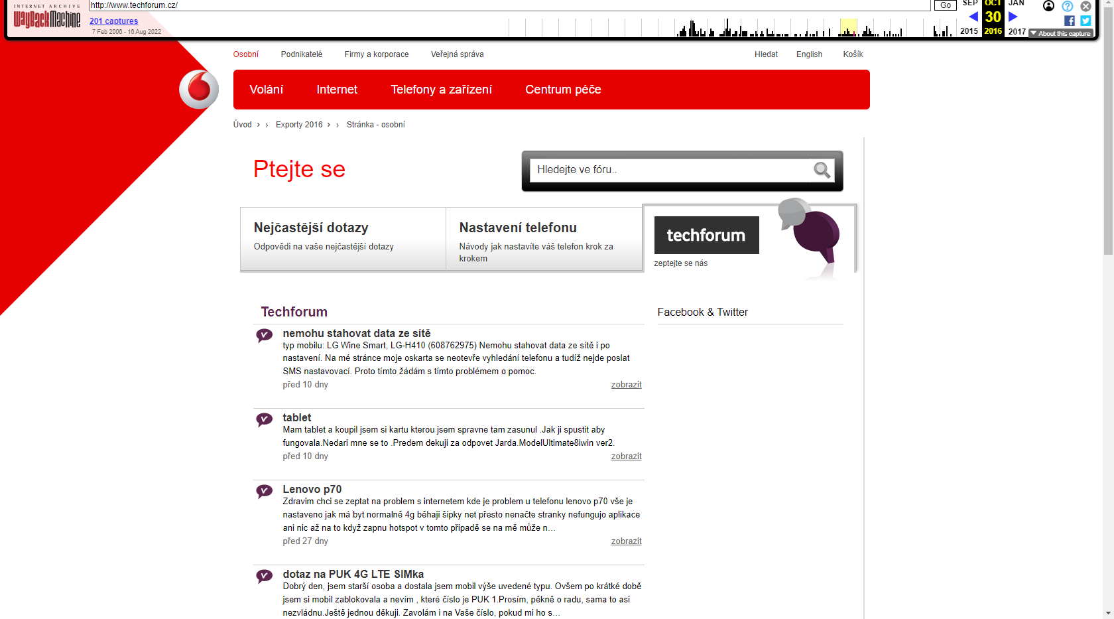Open the 'tablet' post title

(296, 417)
